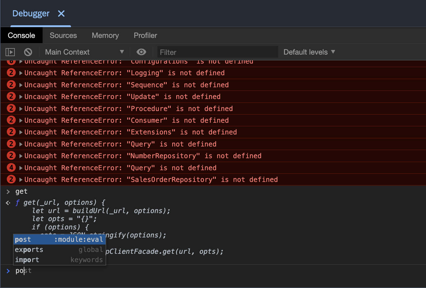Choose "post" autocomplete suggestion
This screenshot has height=288, width=426.
tap(59, 240)
